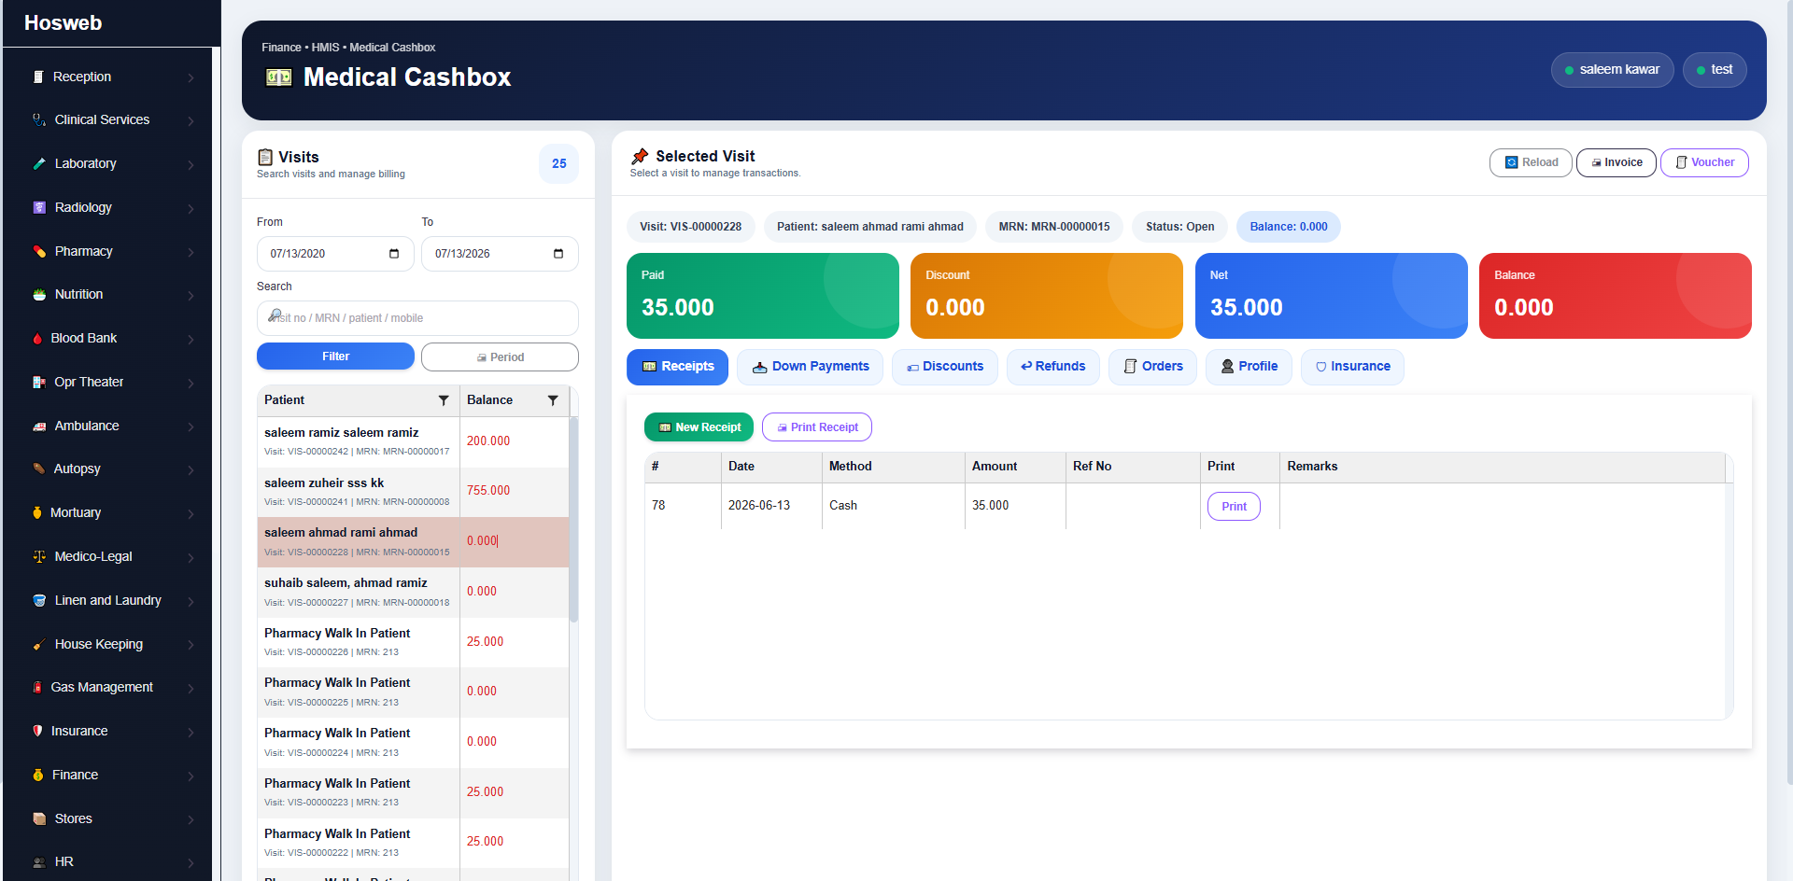
Task: Click the Medico-Legal scales icon
Action: (x=39, y=556)
